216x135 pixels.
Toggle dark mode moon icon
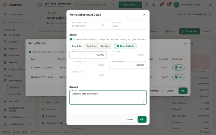[154, 5]
